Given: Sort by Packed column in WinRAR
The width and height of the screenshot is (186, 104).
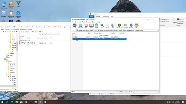Looking at the screenshot, I should [x=96, y=33].
